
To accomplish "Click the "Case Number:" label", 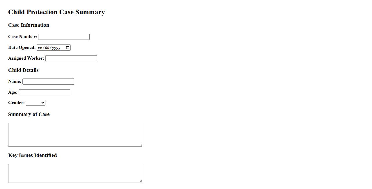I will pyautogui.click(x=22, y=37).
